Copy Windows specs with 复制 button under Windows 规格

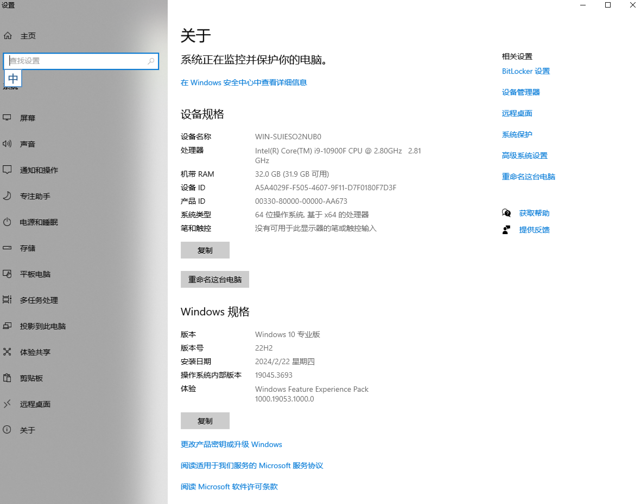click(x=205, y=421)
